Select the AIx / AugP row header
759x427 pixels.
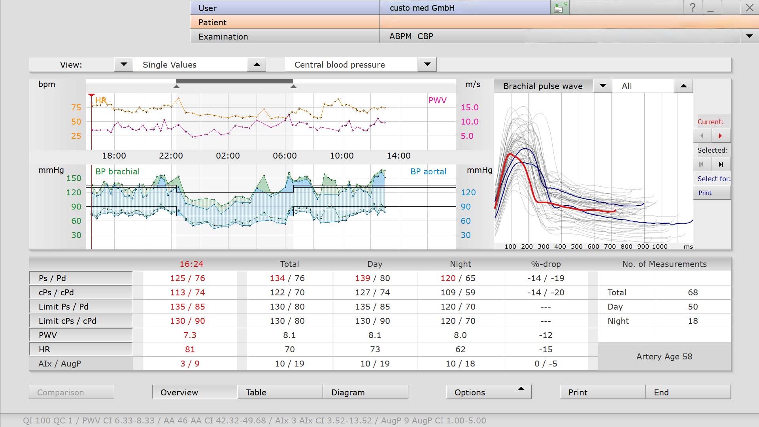[81, 363]
